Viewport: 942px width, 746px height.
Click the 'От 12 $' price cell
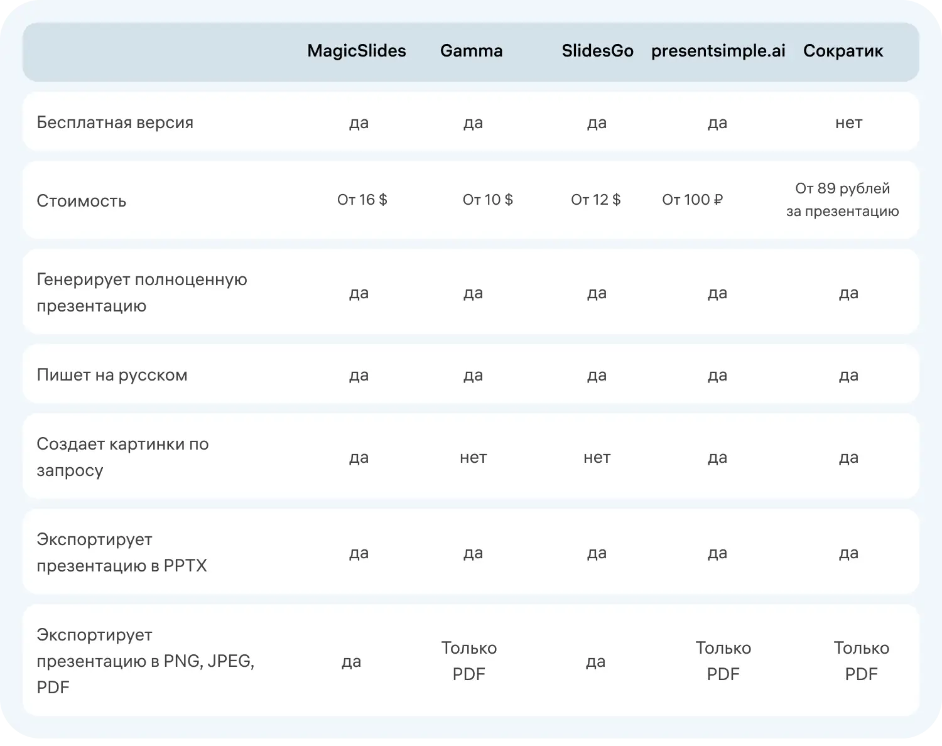595,200
